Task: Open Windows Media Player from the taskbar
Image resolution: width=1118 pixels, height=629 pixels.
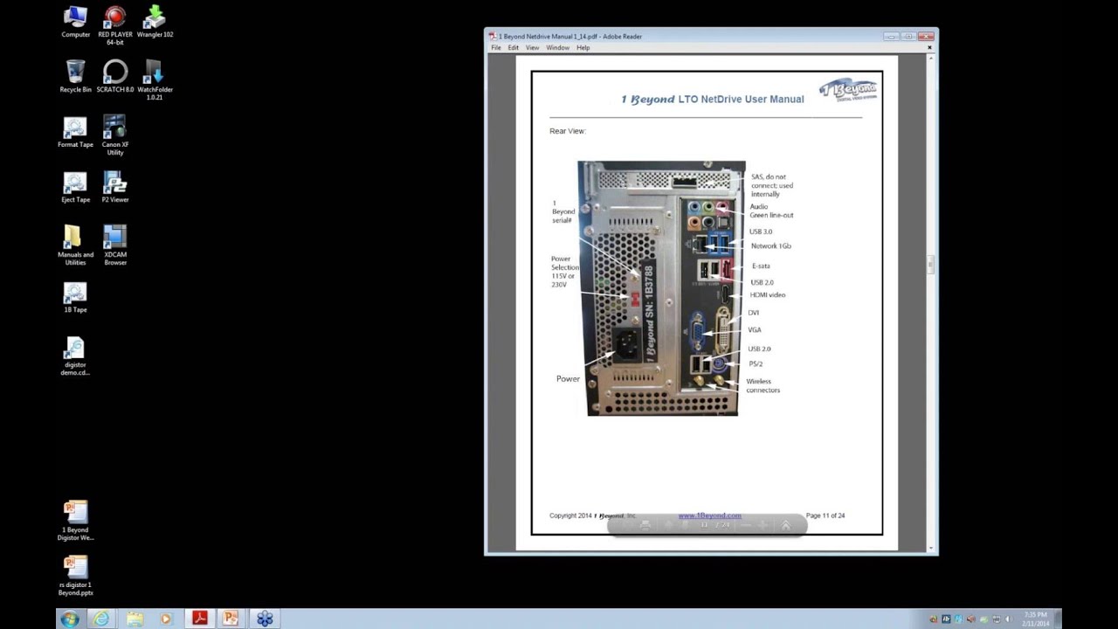Action: (x=166, y=619)
